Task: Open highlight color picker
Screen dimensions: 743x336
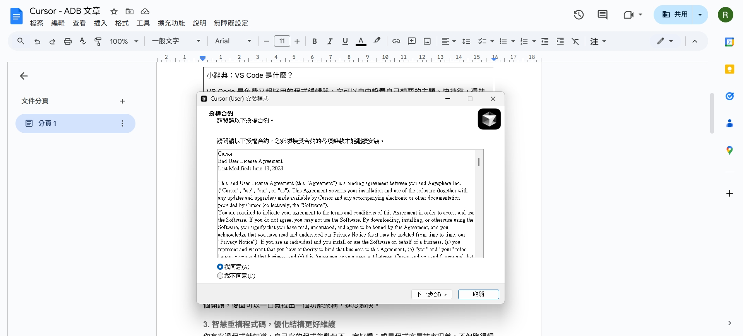Action: [377, 41]
